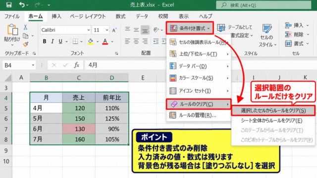Decrease indent icon
Image resolution: width=317 pixels, height=178 pixels.
tap(156, 42)
